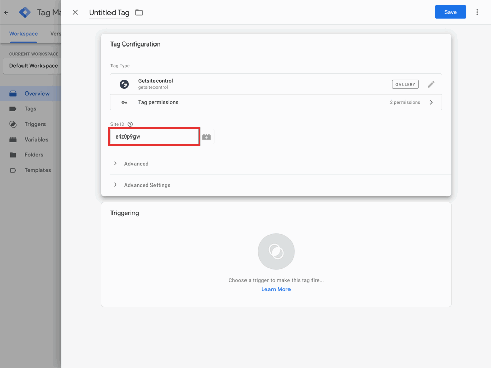The width and height of the screenshot is (491, 368).
Task: Click inside the Site ID input field
Action: pyautogui.click(x=153, y=136)
